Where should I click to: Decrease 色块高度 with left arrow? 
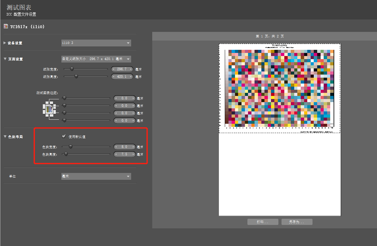pos(116,154)
